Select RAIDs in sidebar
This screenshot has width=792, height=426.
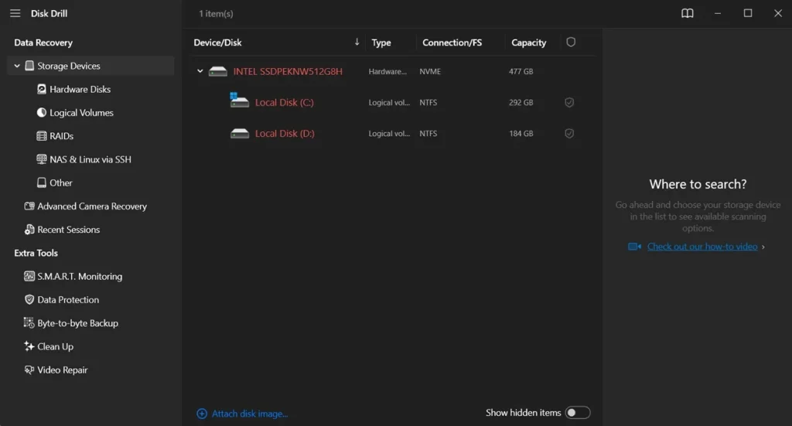click(x=61, y=136)
